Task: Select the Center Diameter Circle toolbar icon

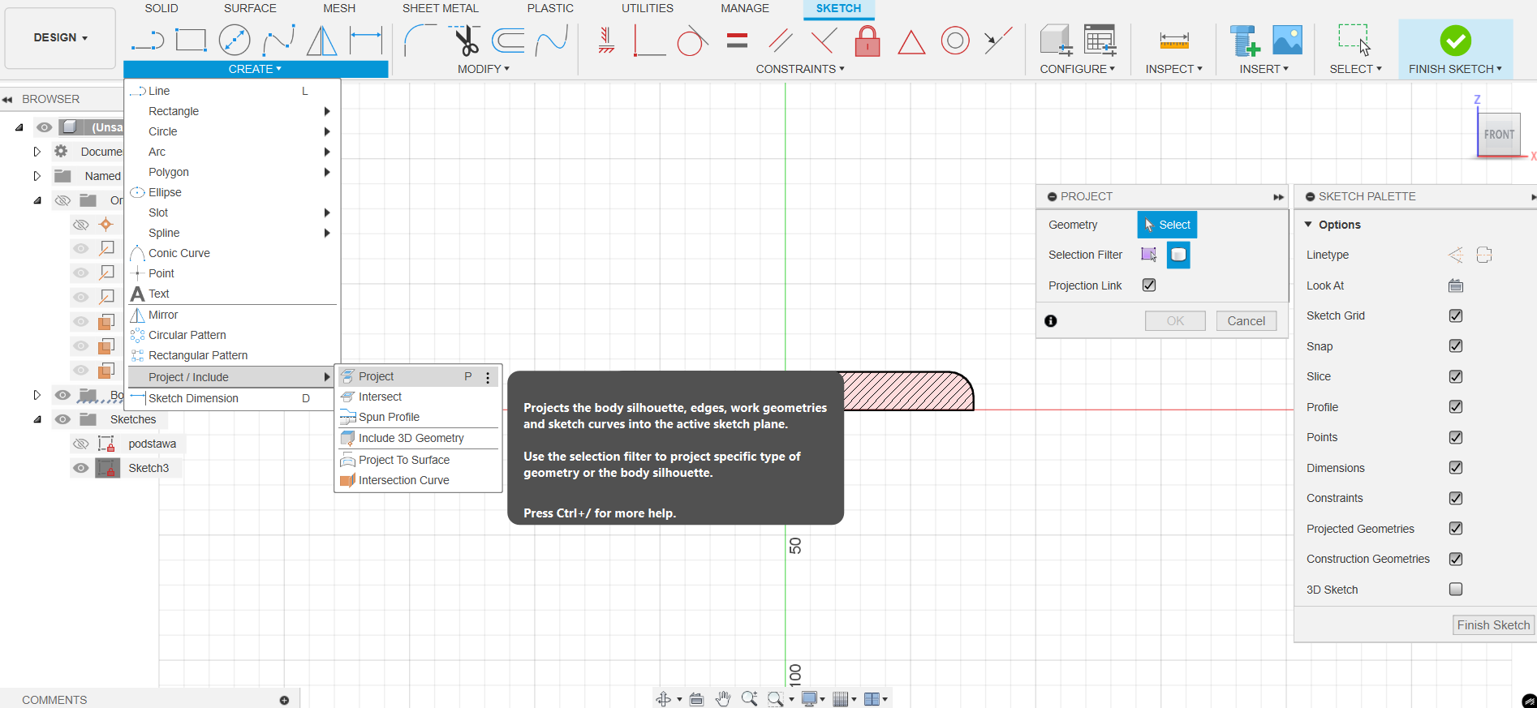Action: 235,40
